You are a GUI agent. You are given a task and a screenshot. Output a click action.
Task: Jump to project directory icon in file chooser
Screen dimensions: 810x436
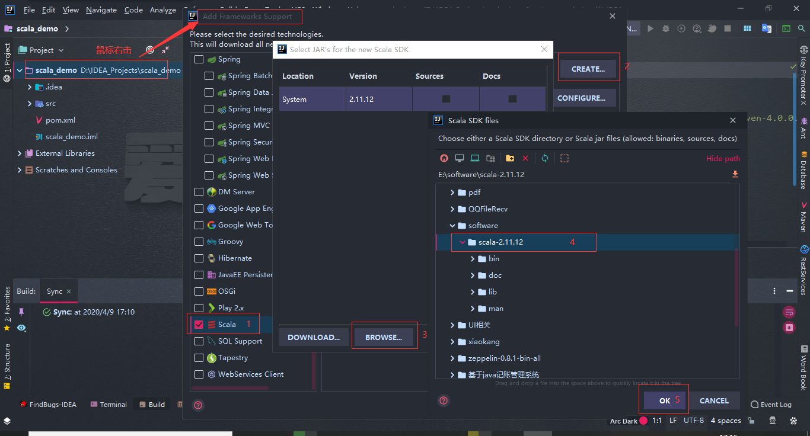pos(475,158)
